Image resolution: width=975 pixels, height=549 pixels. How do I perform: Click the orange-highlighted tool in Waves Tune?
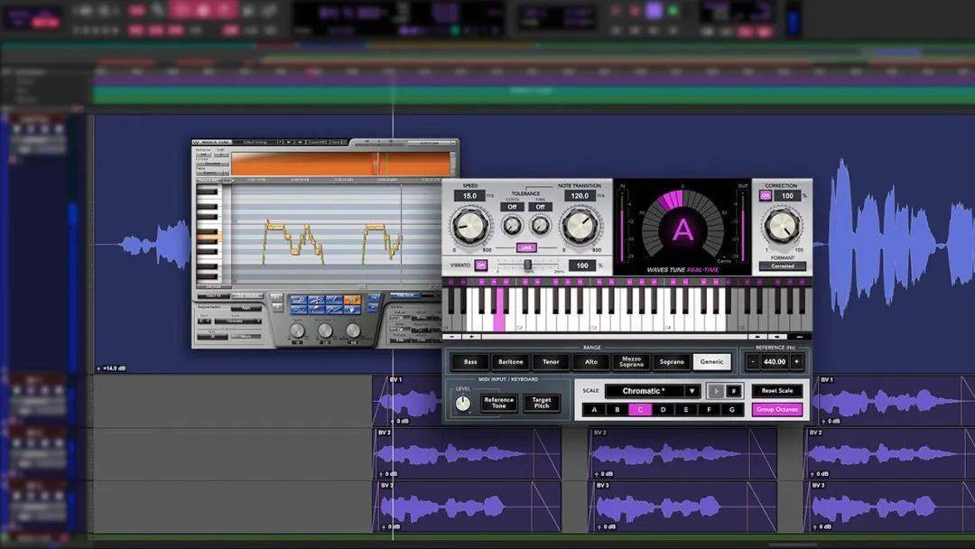tap(353, 300)
